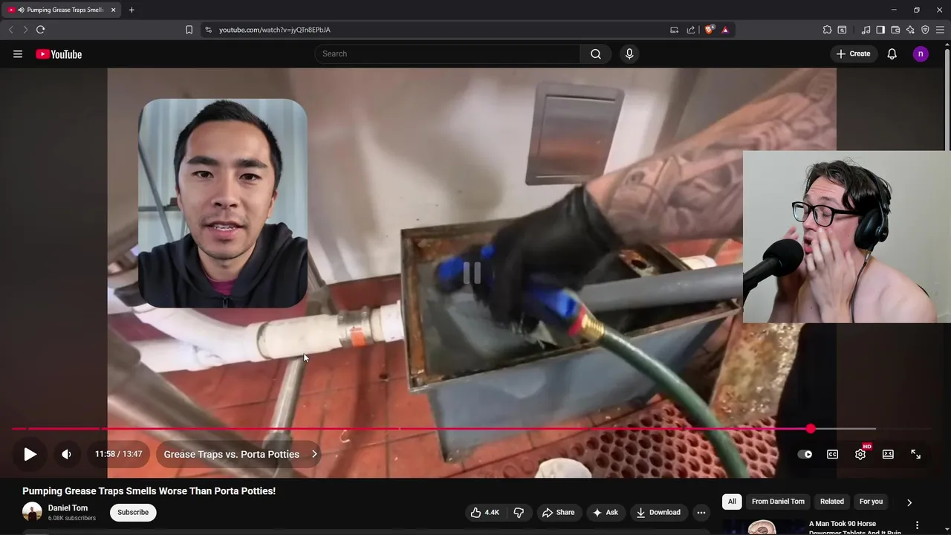The image size is (951, 535).
Task: Open the notifications bell
Action: [x=892, y=53]
